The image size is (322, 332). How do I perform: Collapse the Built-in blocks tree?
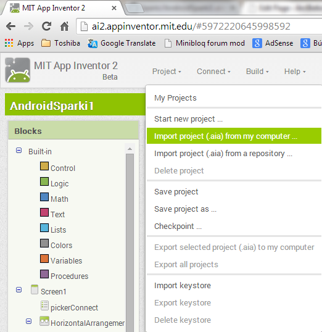(19, 151)
